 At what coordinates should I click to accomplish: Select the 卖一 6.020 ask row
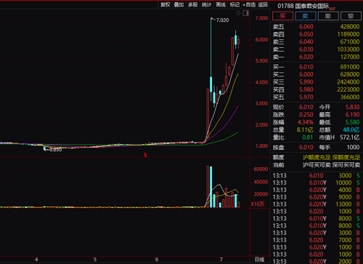coord(316,57)
